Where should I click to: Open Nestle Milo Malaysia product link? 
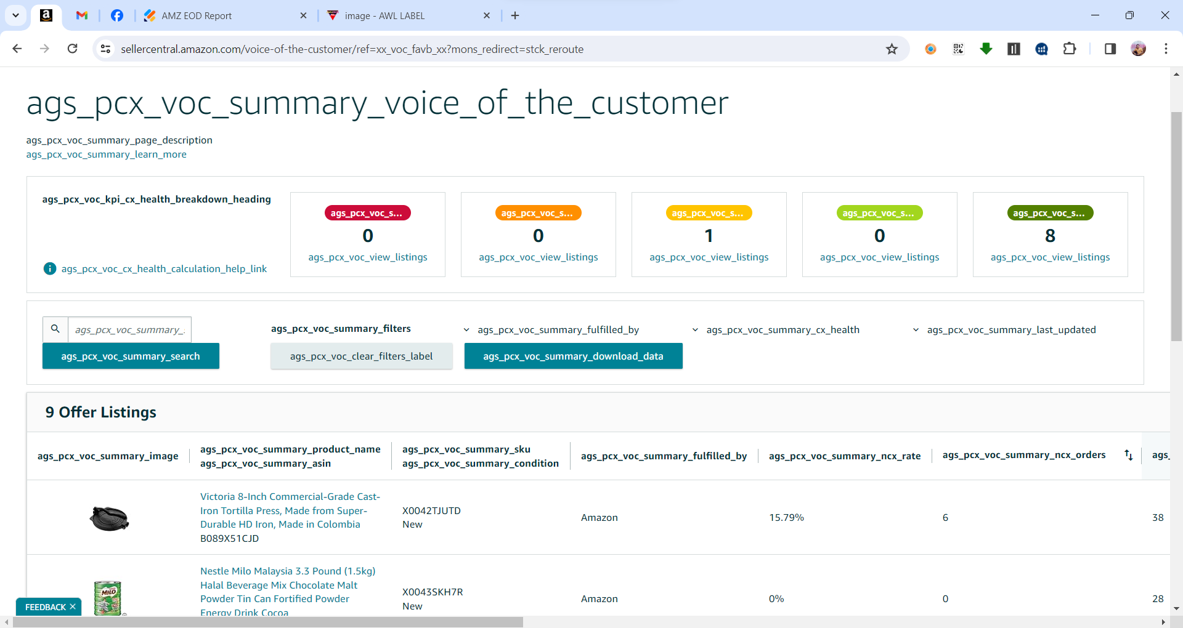(288, 592)
